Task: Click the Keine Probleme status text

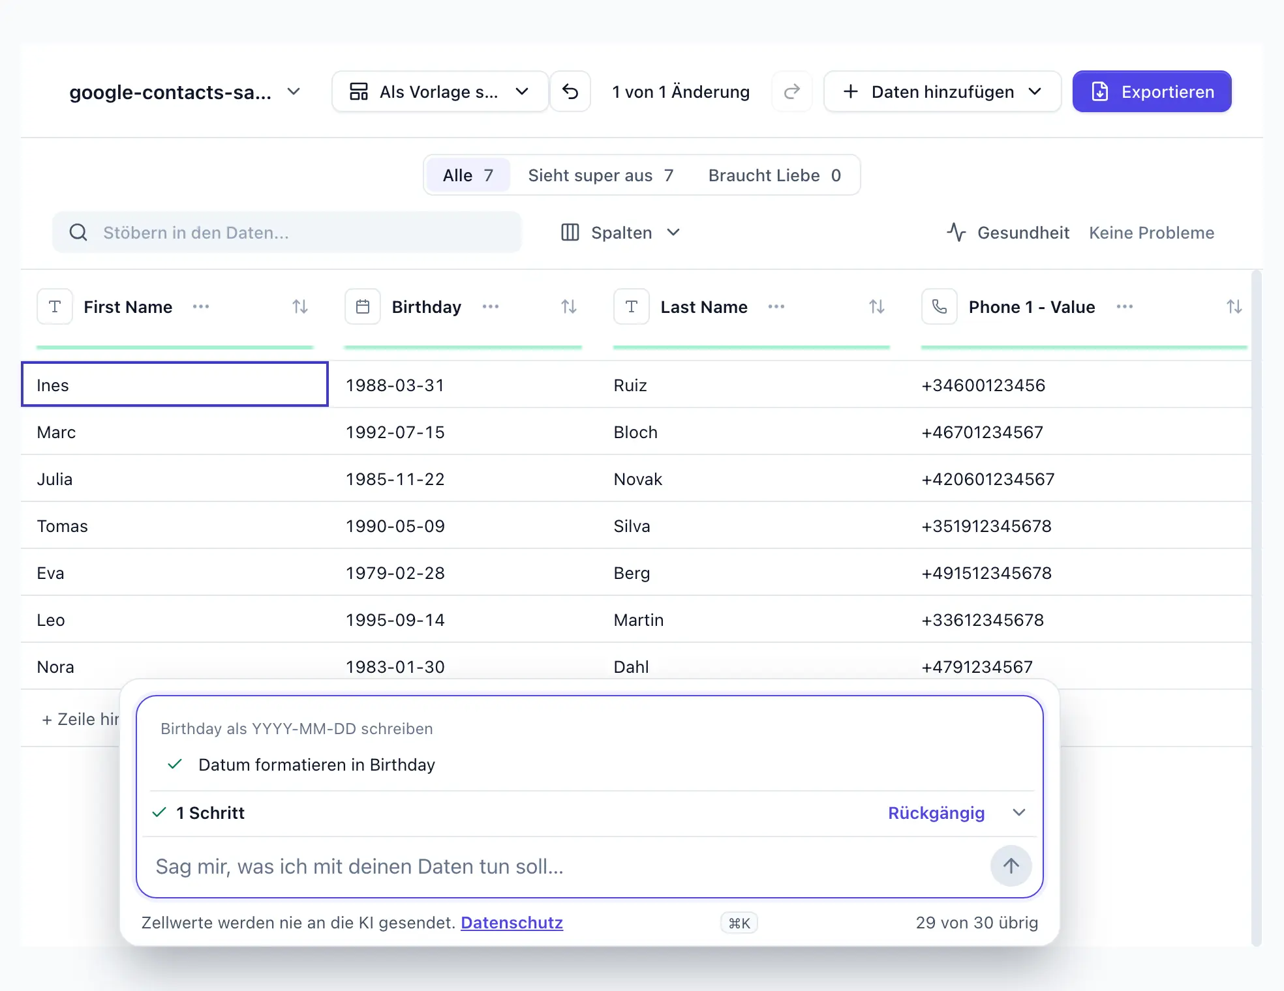Action: [1152, 233]
